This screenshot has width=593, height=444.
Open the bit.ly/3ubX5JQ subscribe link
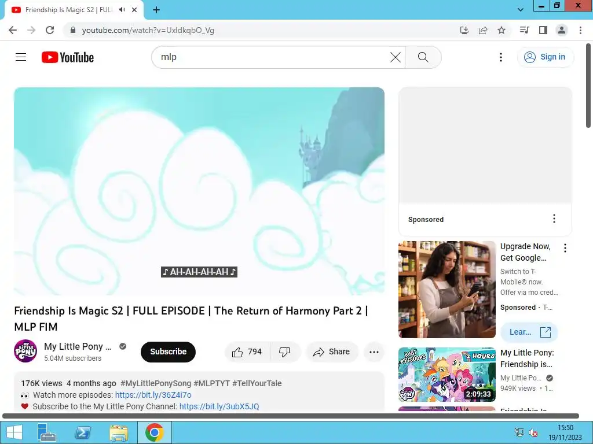pyautogui.click(x=219, y=406)
